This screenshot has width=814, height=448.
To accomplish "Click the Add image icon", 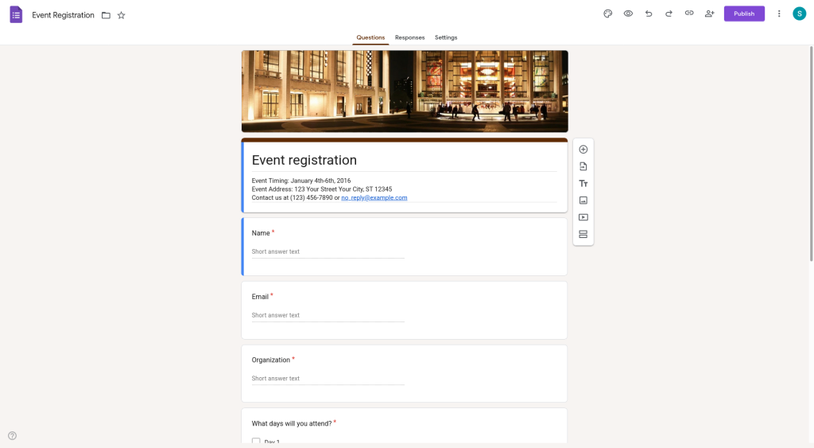I will point(583,201).
